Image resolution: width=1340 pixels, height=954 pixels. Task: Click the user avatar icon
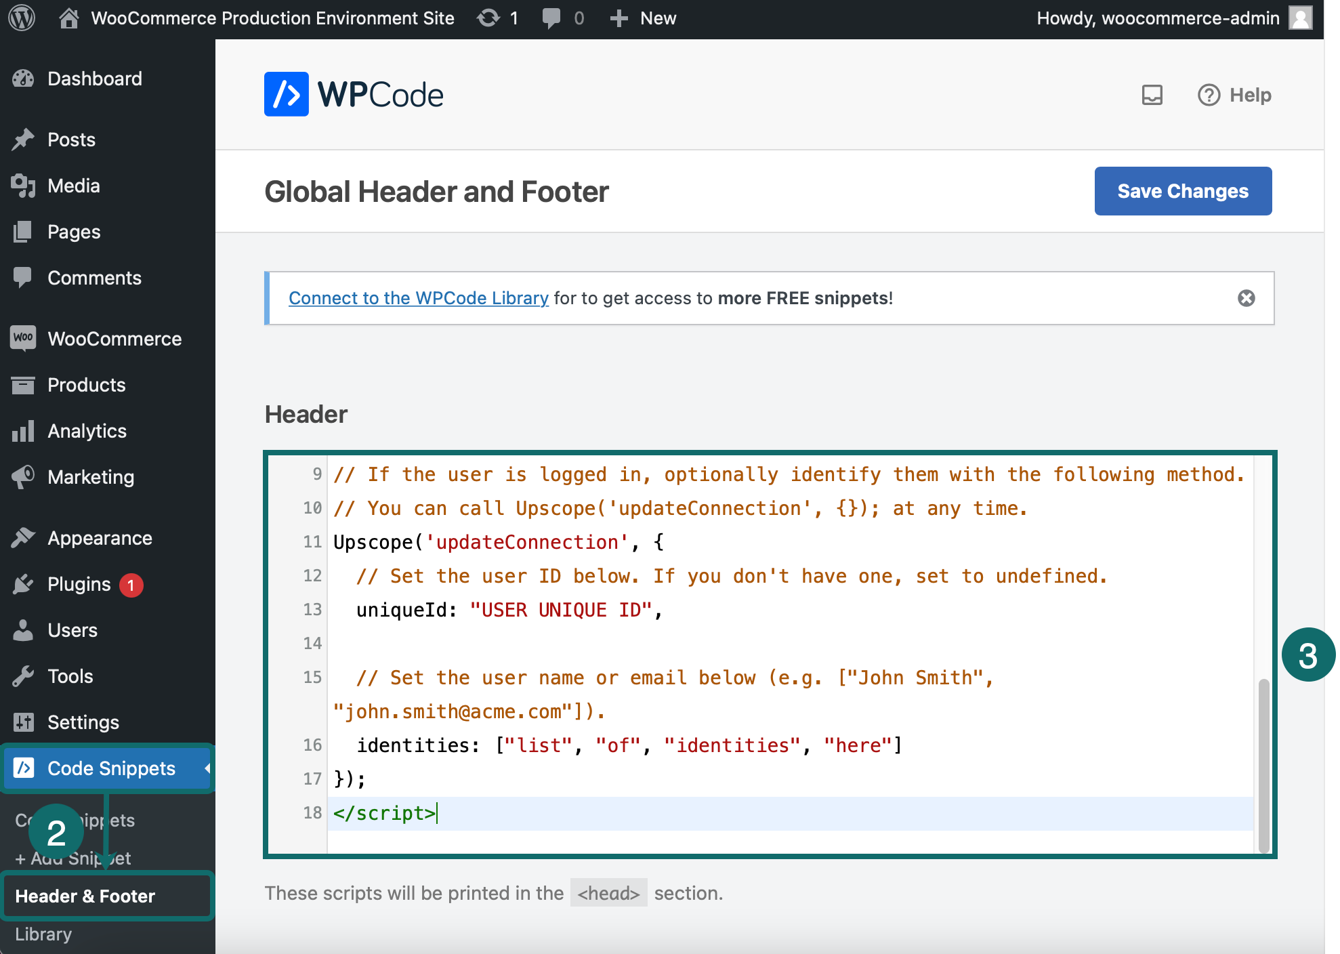pos(1300,18)
